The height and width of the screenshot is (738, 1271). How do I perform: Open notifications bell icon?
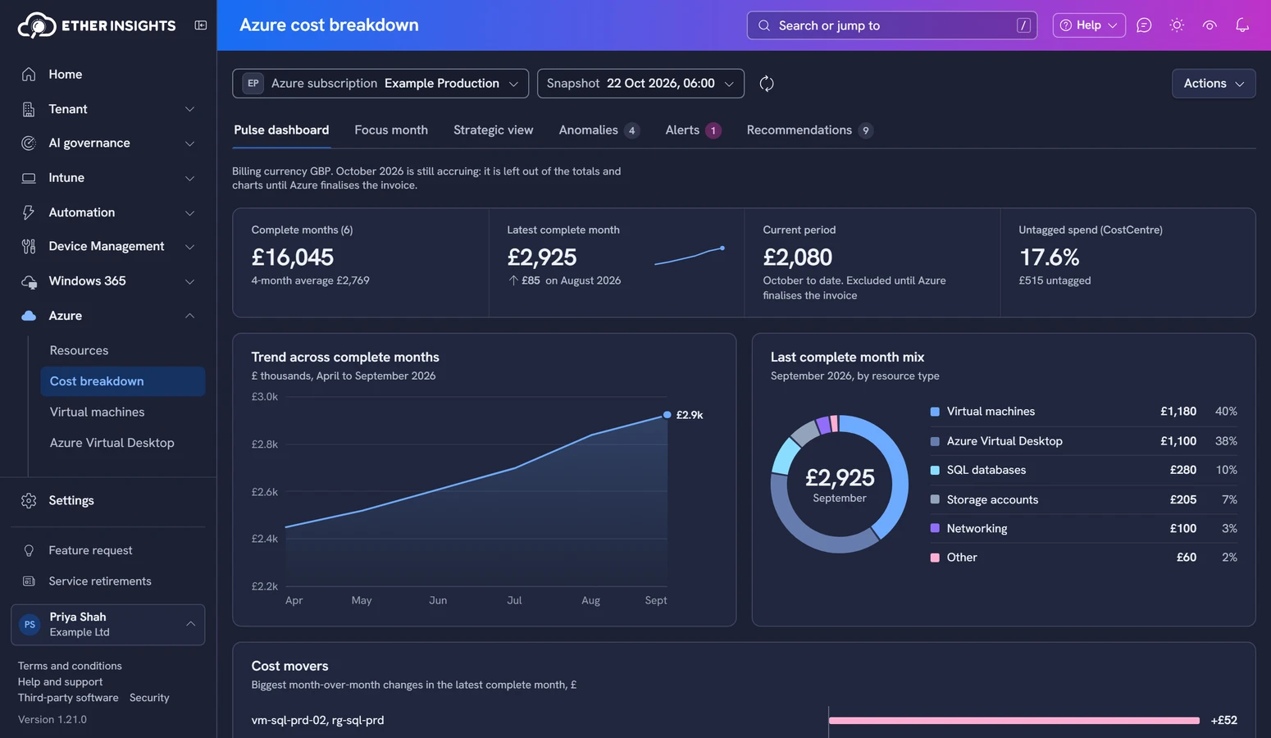(x=1242, y=25)
